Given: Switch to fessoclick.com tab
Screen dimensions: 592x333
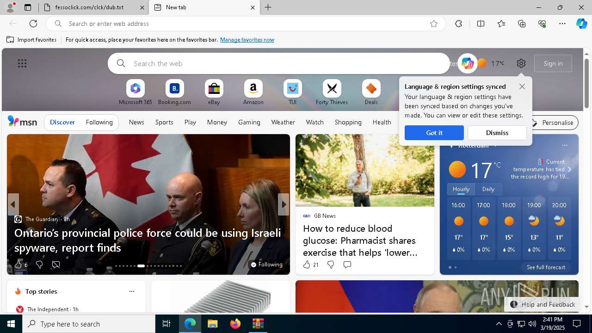Looking at the screenshot, I should (92, 7).
